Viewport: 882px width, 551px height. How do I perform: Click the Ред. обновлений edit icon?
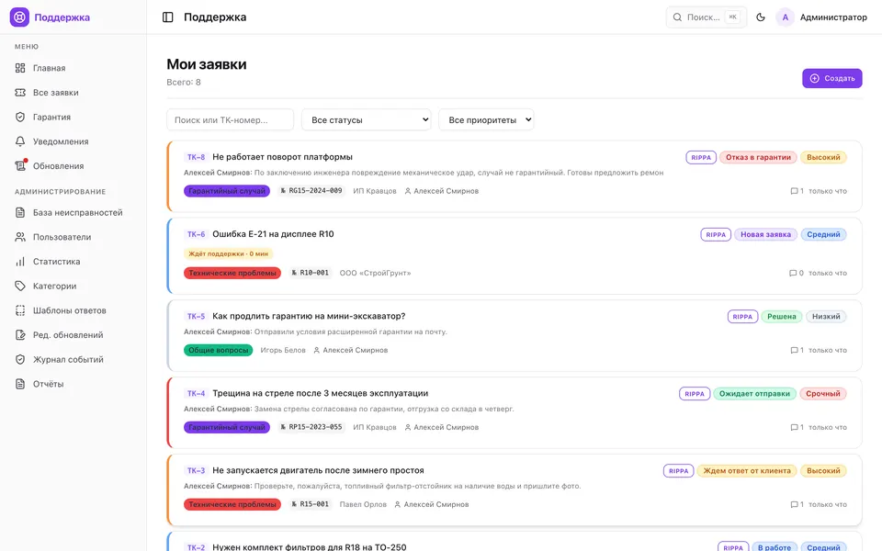pyautogui.click(x=20, y=334)
